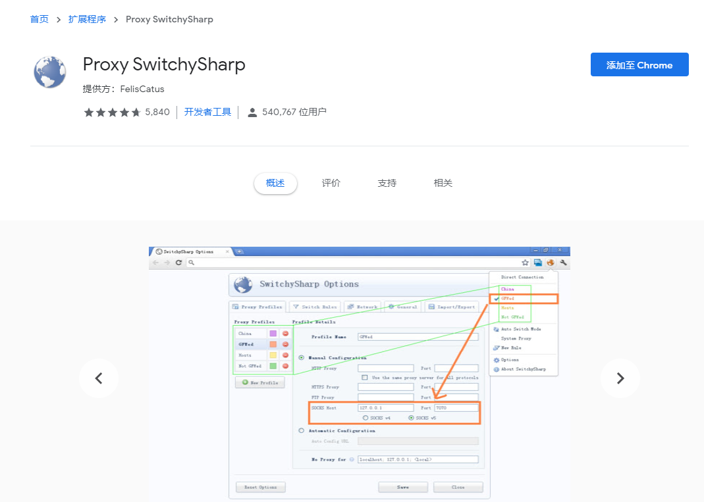
Task: Click red delete icon beside China profile
Action: 285,334
